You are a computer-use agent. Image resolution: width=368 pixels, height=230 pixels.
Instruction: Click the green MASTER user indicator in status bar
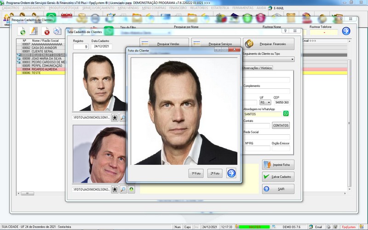point(255,227)
